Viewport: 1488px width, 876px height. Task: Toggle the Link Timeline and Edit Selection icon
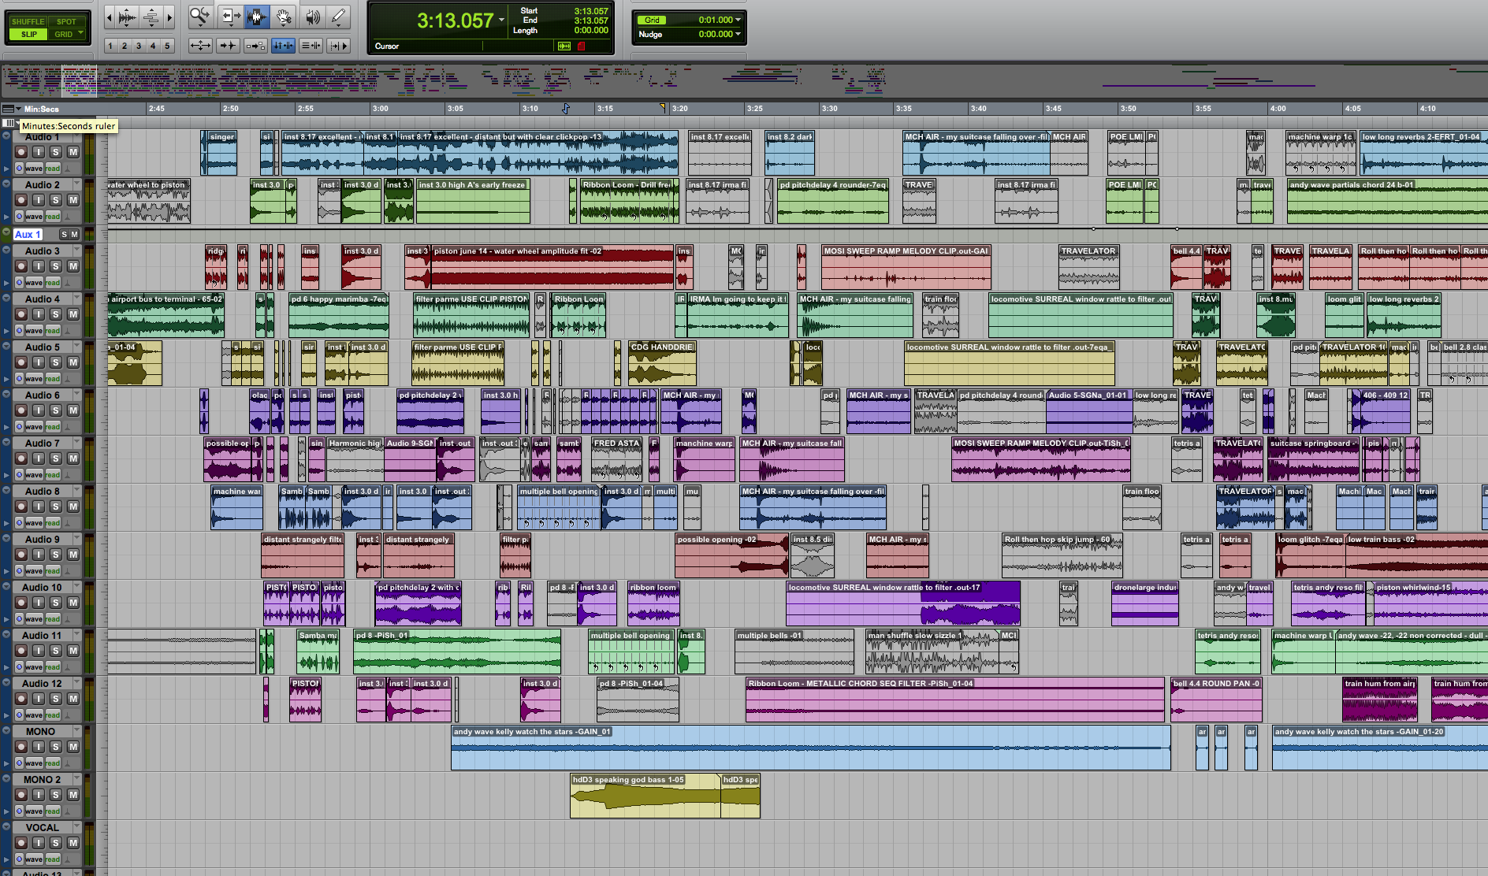(x=282, y=46)
